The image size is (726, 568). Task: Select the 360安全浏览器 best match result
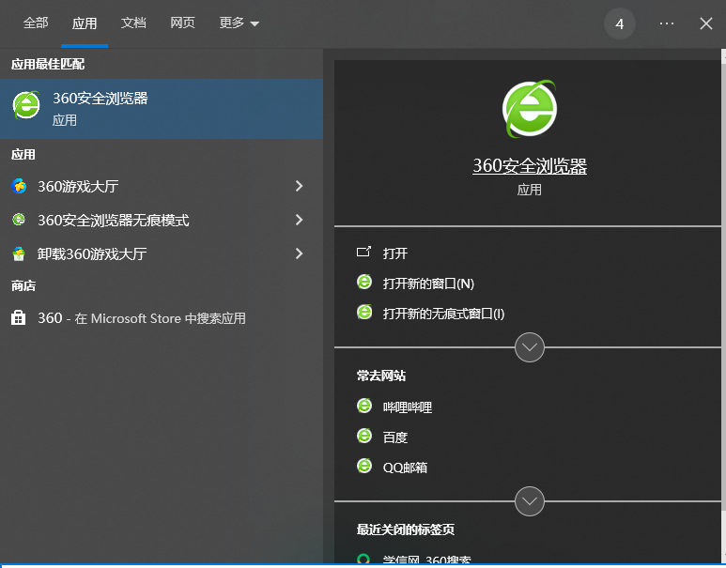click(x=162, y=109)
